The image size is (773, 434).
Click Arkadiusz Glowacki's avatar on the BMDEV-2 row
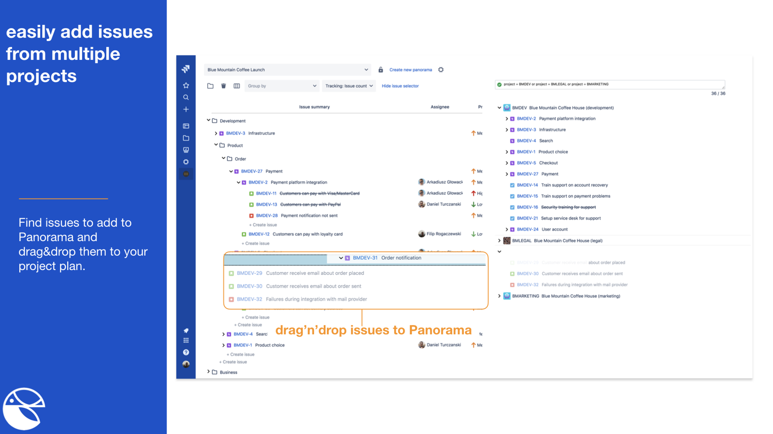point(422,182)
